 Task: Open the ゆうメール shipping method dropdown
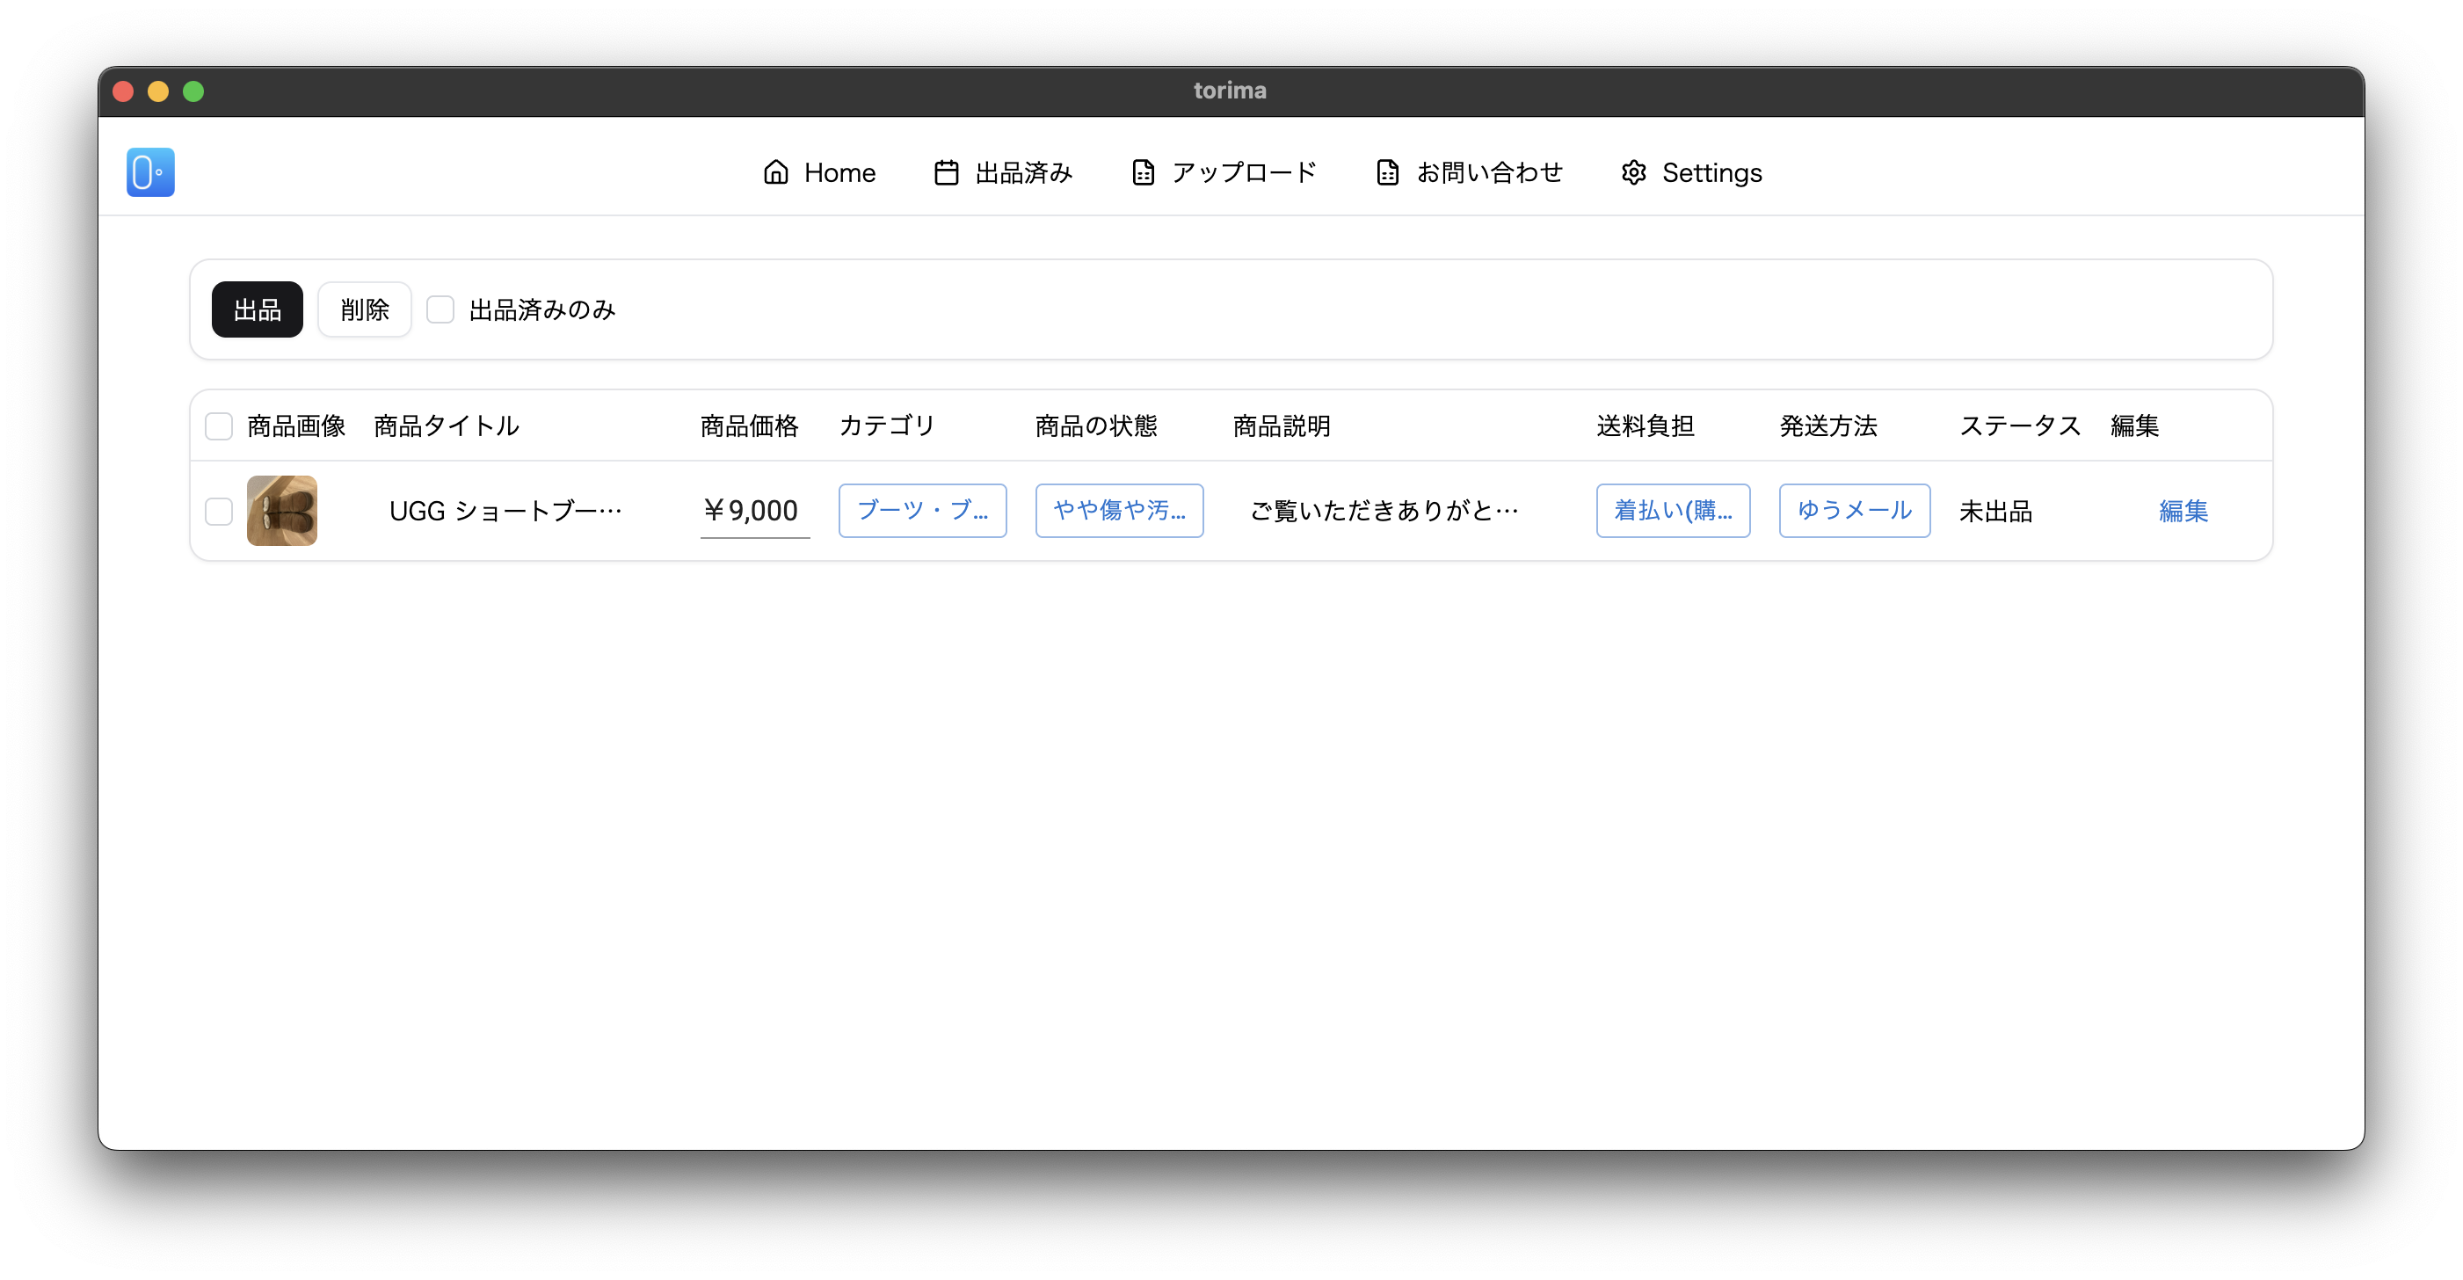click(x=1854, y=511)
